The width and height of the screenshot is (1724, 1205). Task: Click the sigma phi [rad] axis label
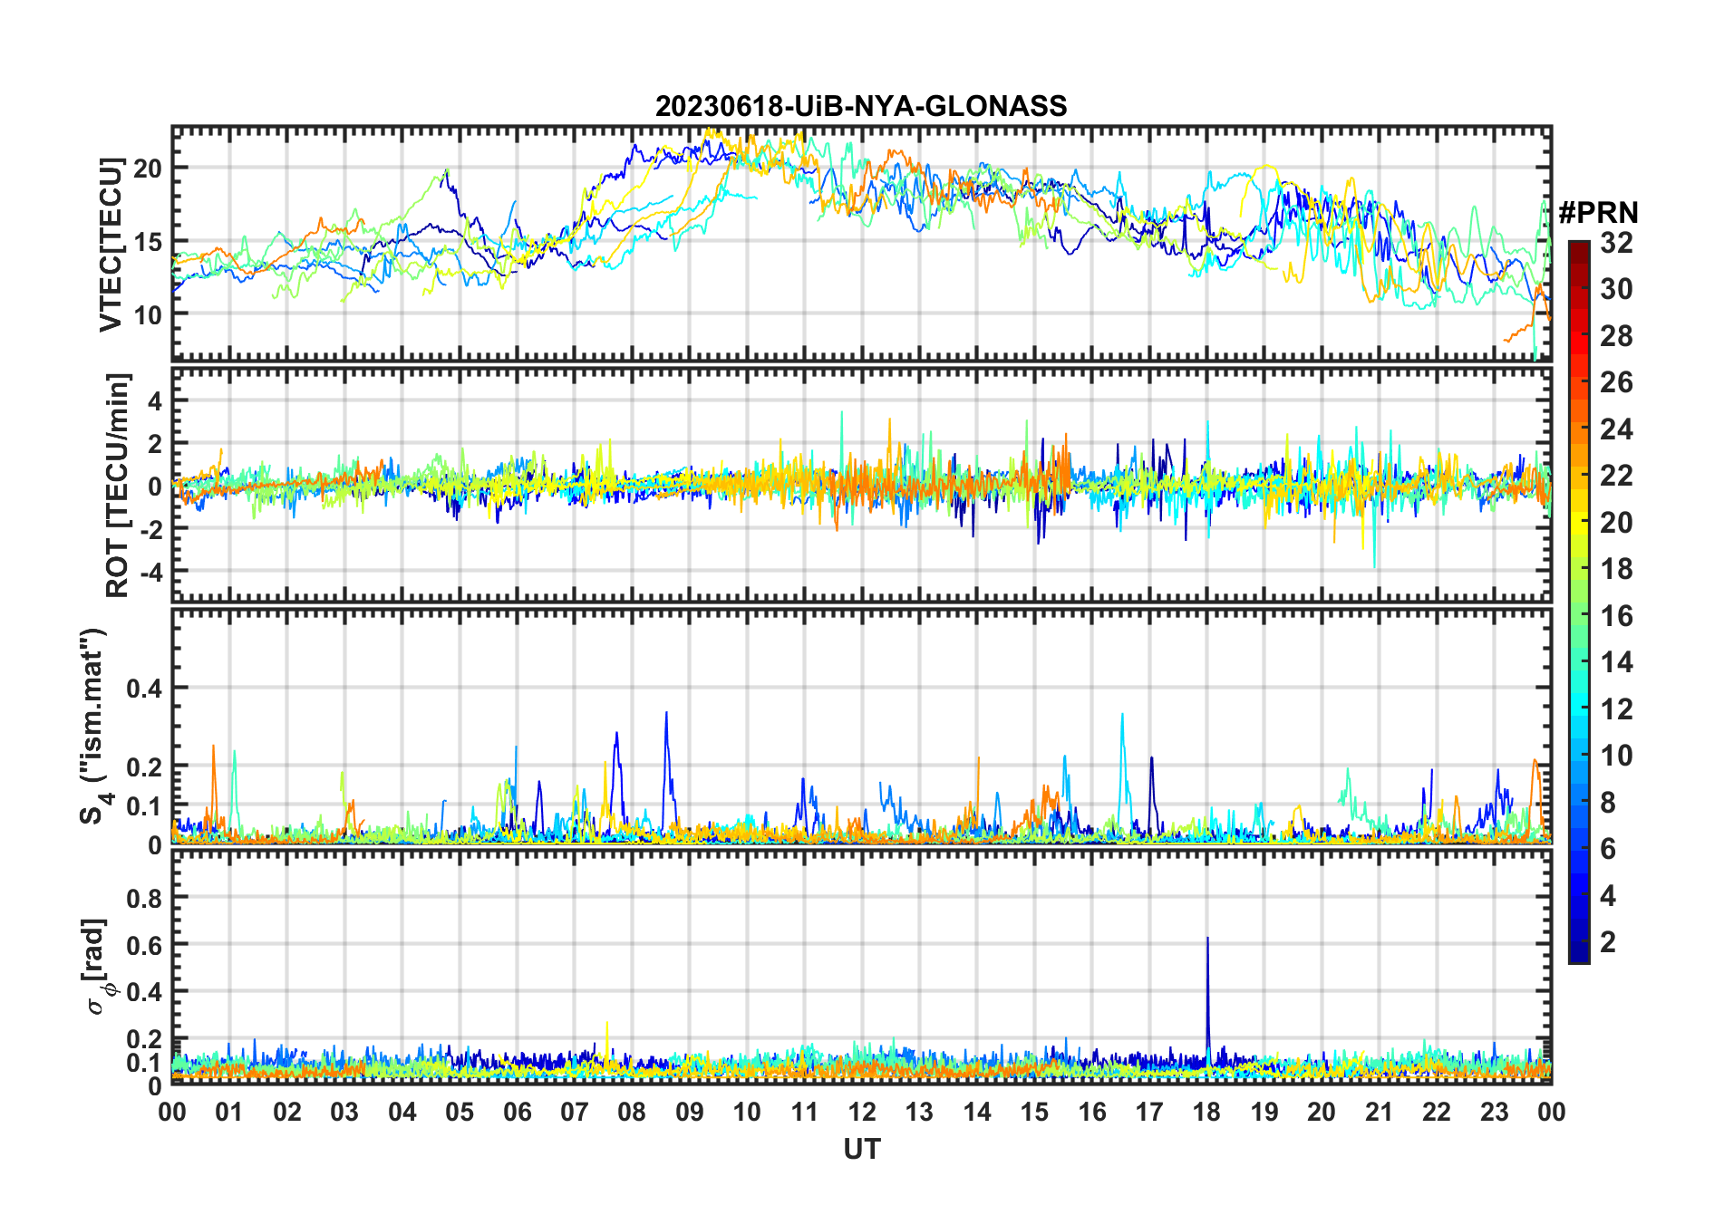(98, 967)
